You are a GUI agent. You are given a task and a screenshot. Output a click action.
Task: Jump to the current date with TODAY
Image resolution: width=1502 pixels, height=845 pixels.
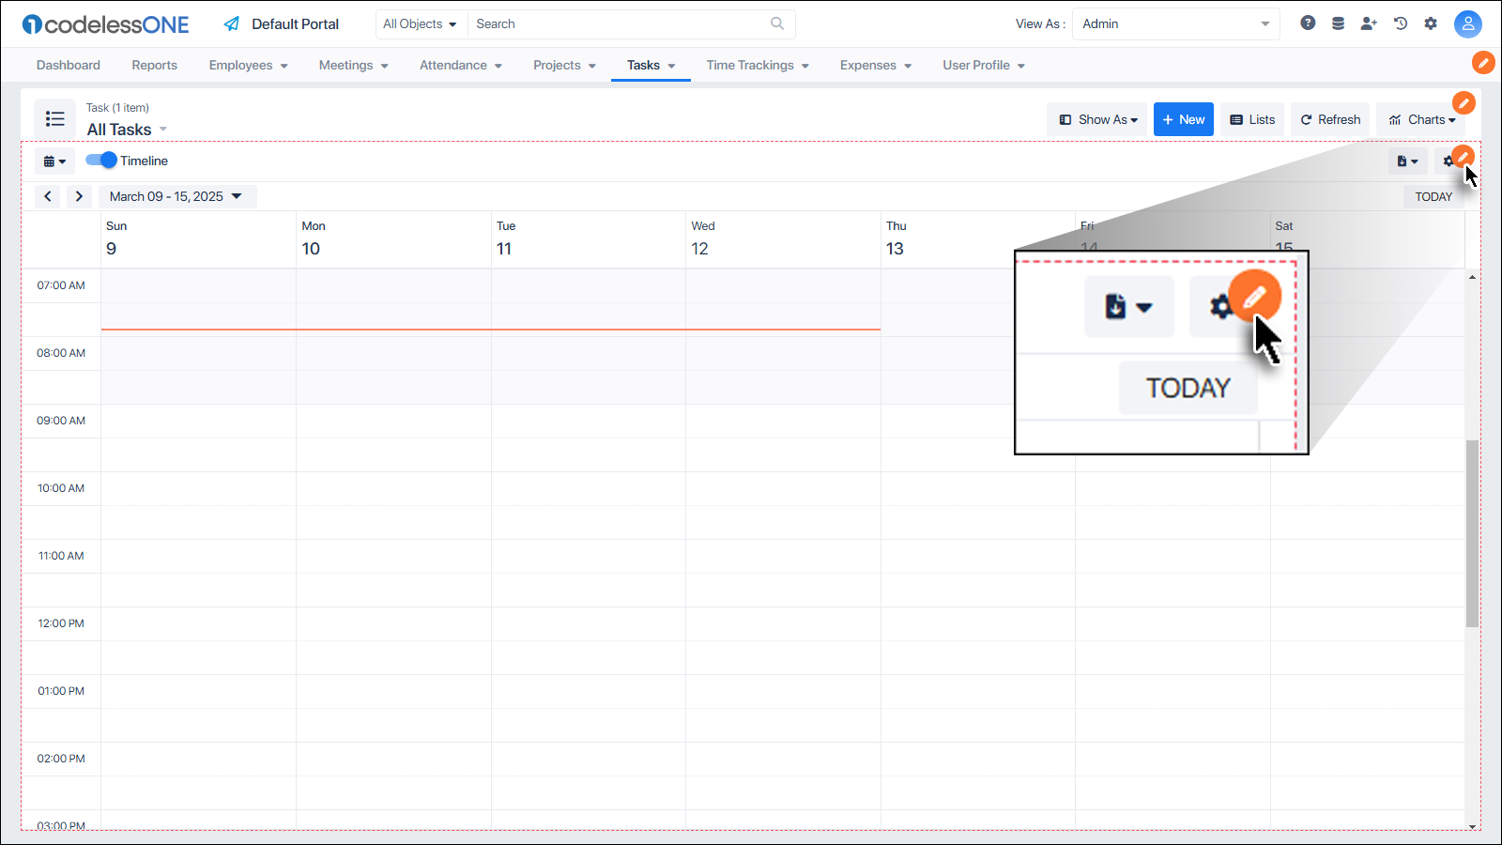click(x=1433, y=196)
